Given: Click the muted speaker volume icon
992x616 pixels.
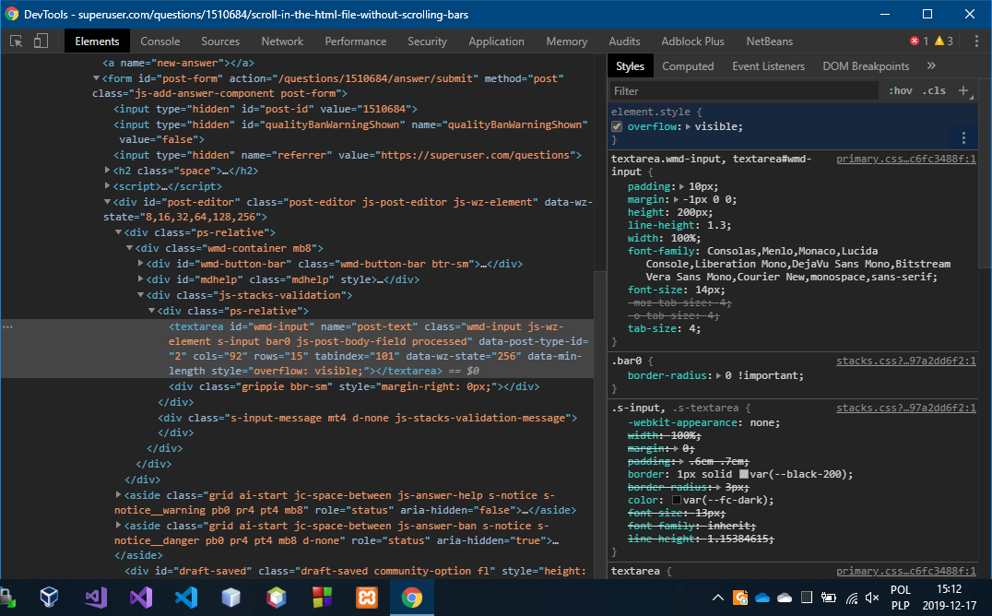Looking at the screenshot, I should coord(872,598).
